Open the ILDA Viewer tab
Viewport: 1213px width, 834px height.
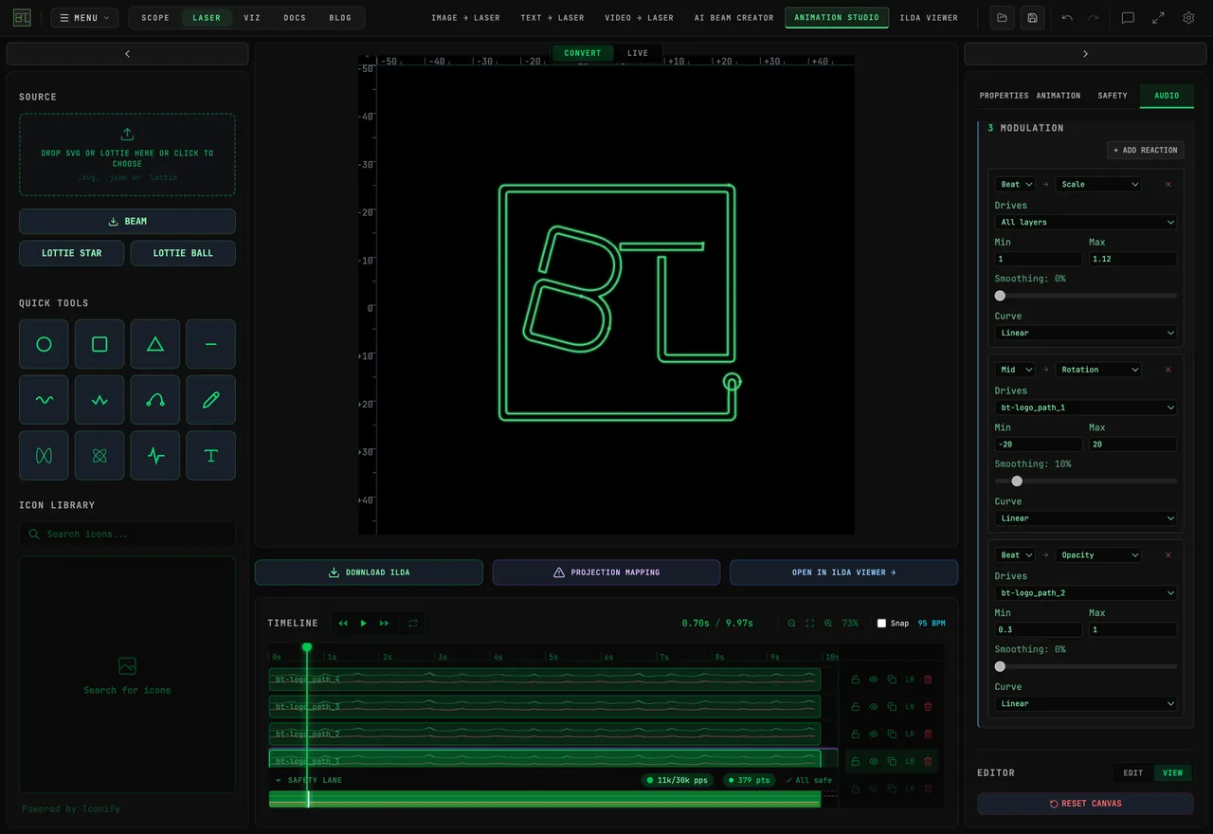tap(929, 17)
